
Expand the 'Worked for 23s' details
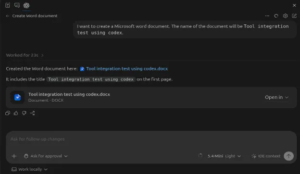[x=25, y=55]
